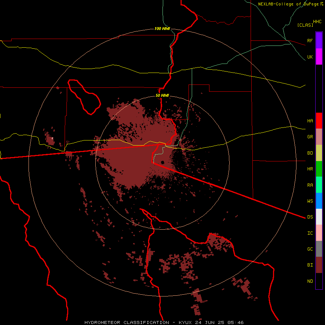The height and width of the screenshot is (325, 325).
Task: Click the RA light green legend swatch
Action: click(x=319, y=185)
